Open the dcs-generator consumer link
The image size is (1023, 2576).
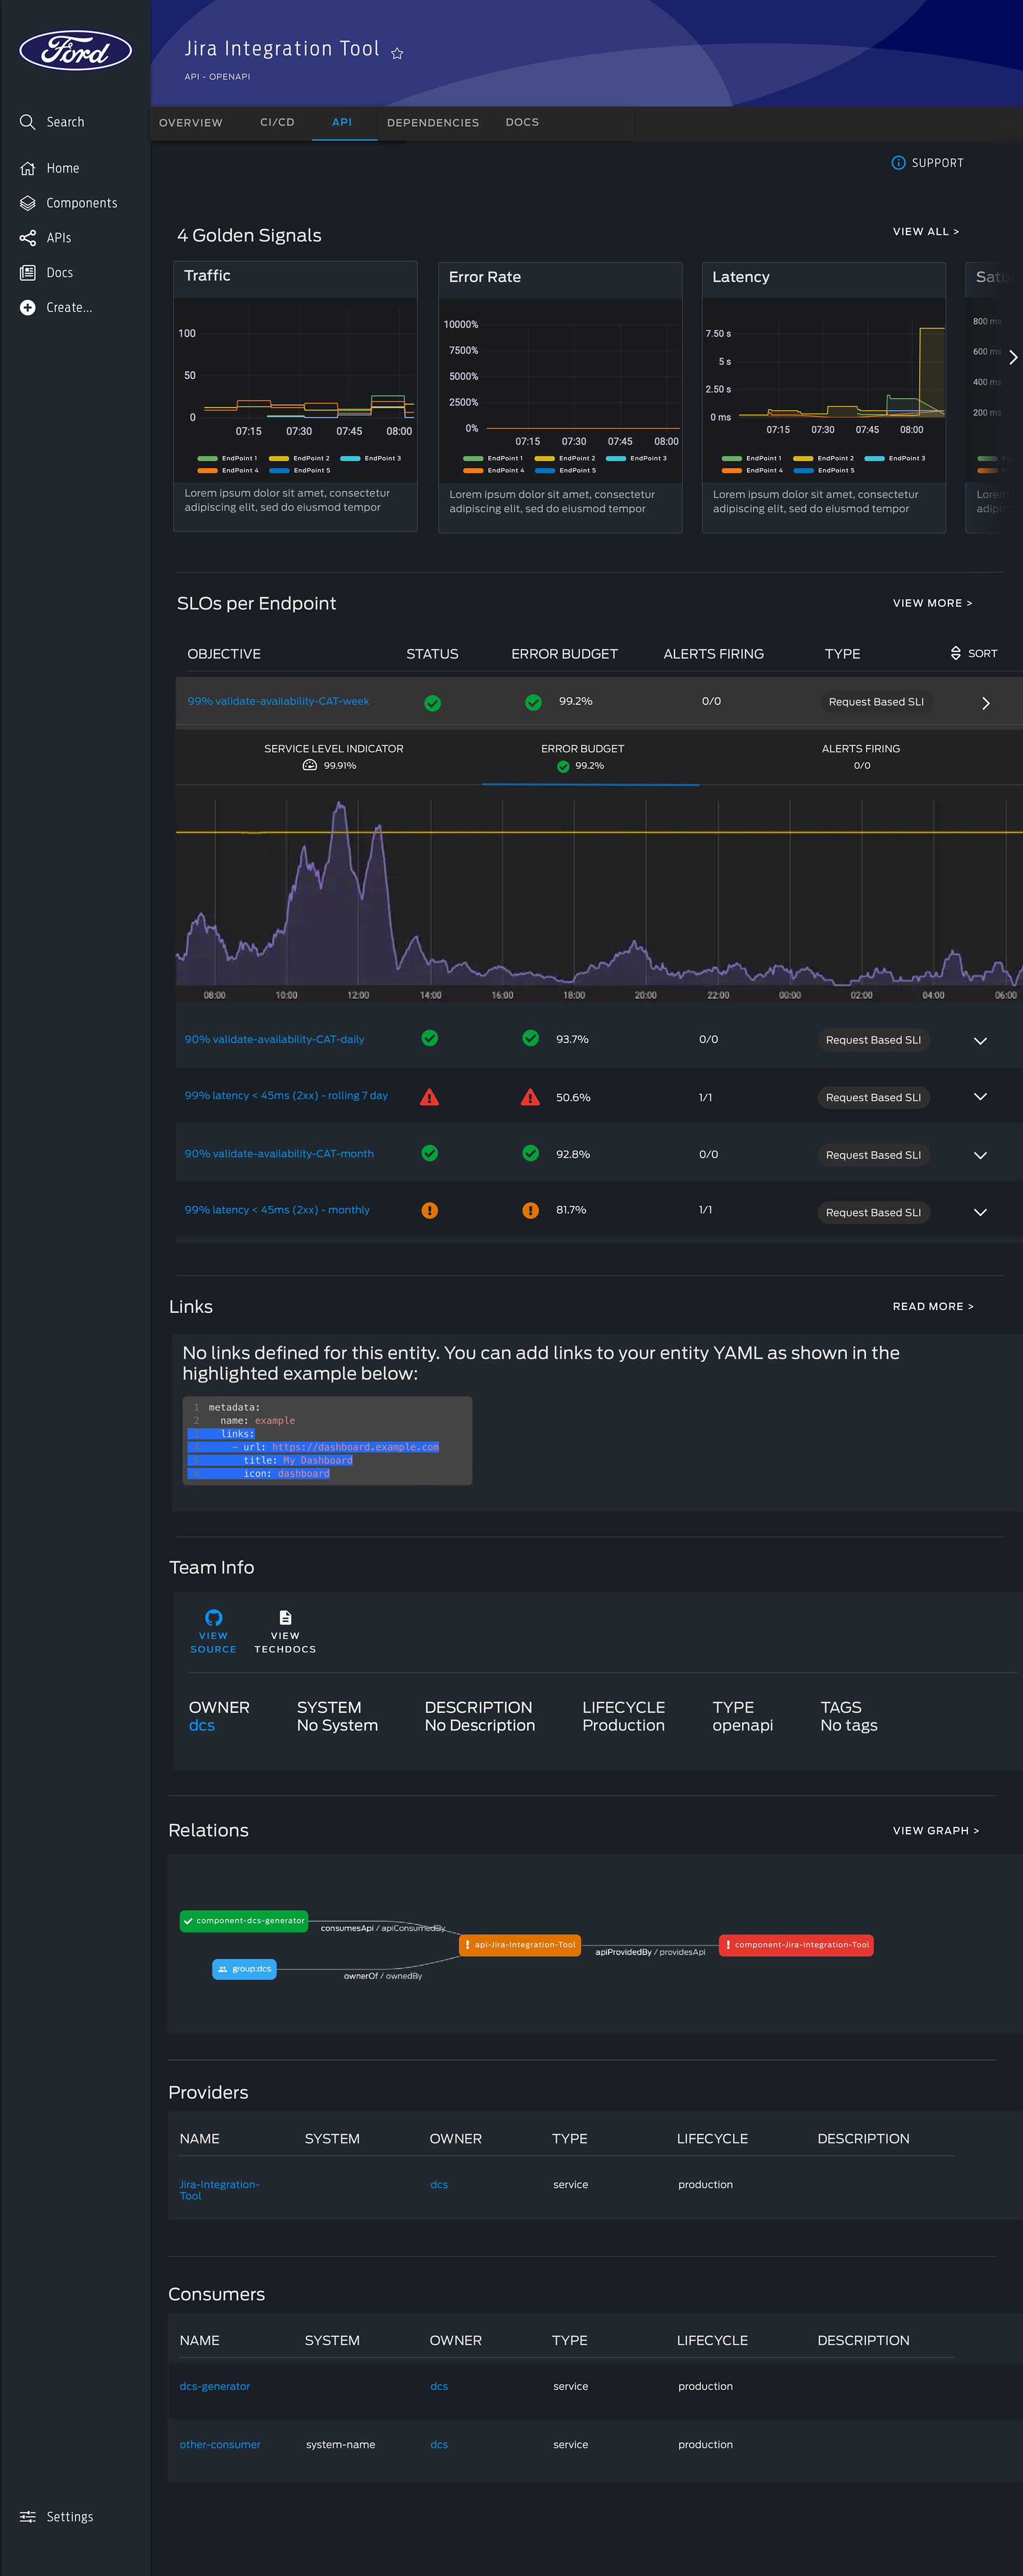(x=215, y=2386)
